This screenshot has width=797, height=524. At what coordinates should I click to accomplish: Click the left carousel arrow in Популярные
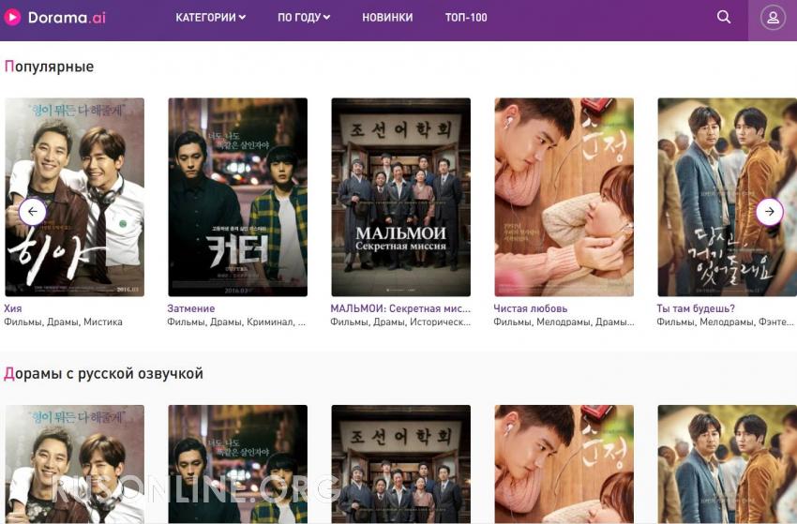point(33,212)
